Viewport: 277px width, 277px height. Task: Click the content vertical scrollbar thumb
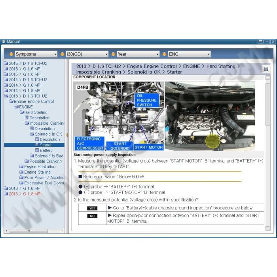(268, 104)
